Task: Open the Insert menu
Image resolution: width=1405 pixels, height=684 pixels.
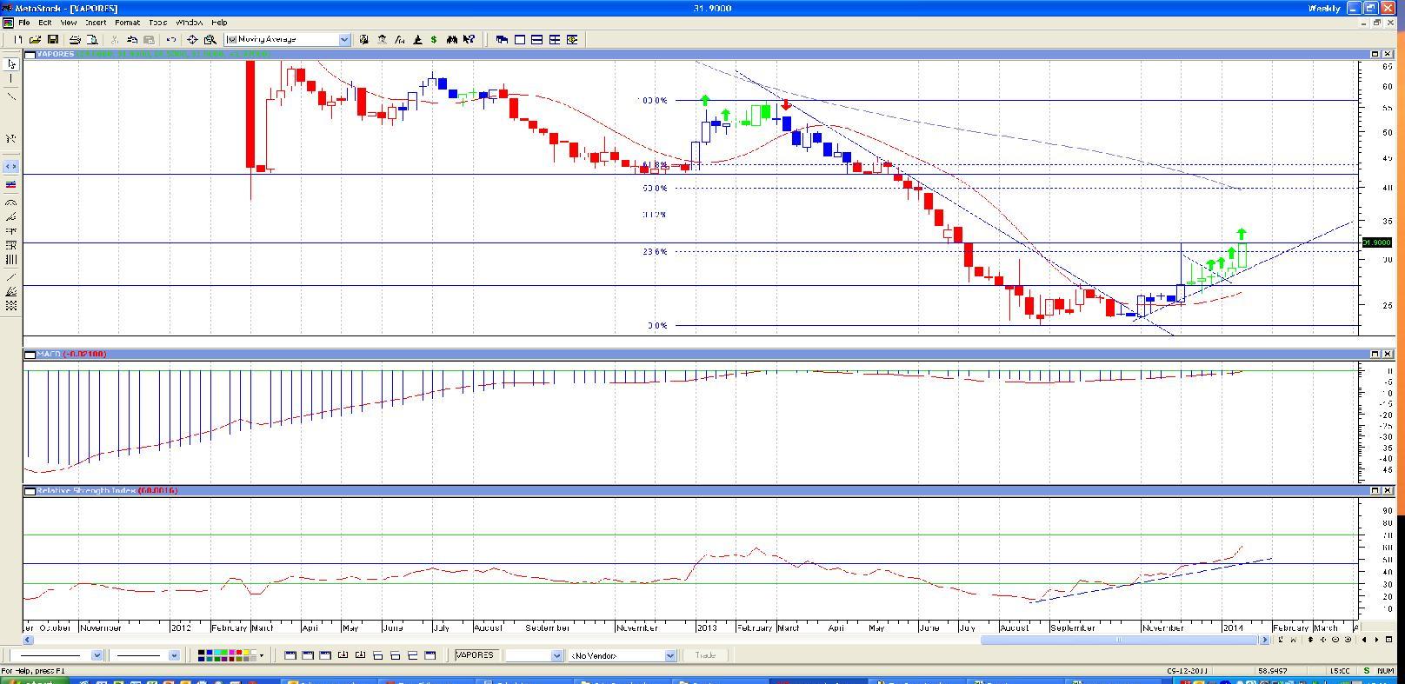Action: 96,23
